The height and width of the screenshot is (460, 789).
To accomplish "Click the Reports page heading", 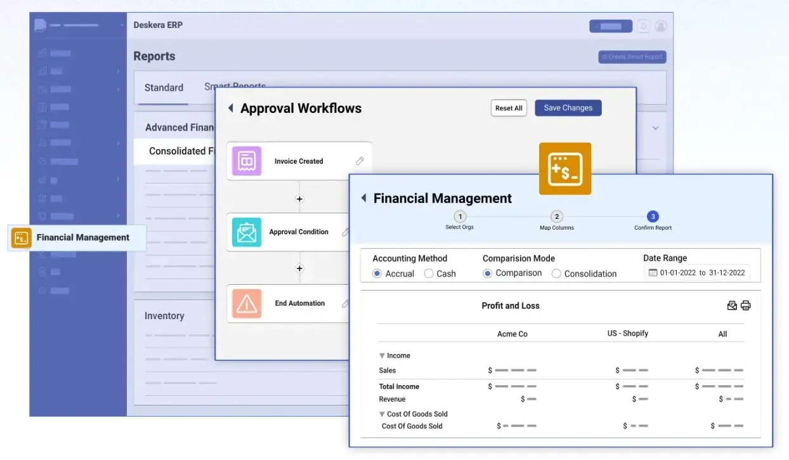I will coord(154,56).
